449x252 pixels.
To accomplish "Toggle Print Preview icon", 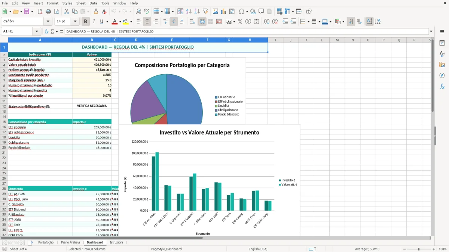I will [x=56, y=12].
